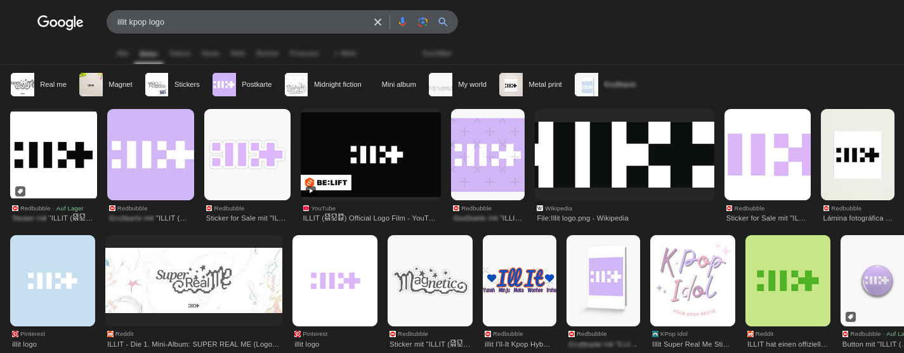Click the Wikipedia favicon under the wide logo

pyautogui.click(x=540, y=208)
